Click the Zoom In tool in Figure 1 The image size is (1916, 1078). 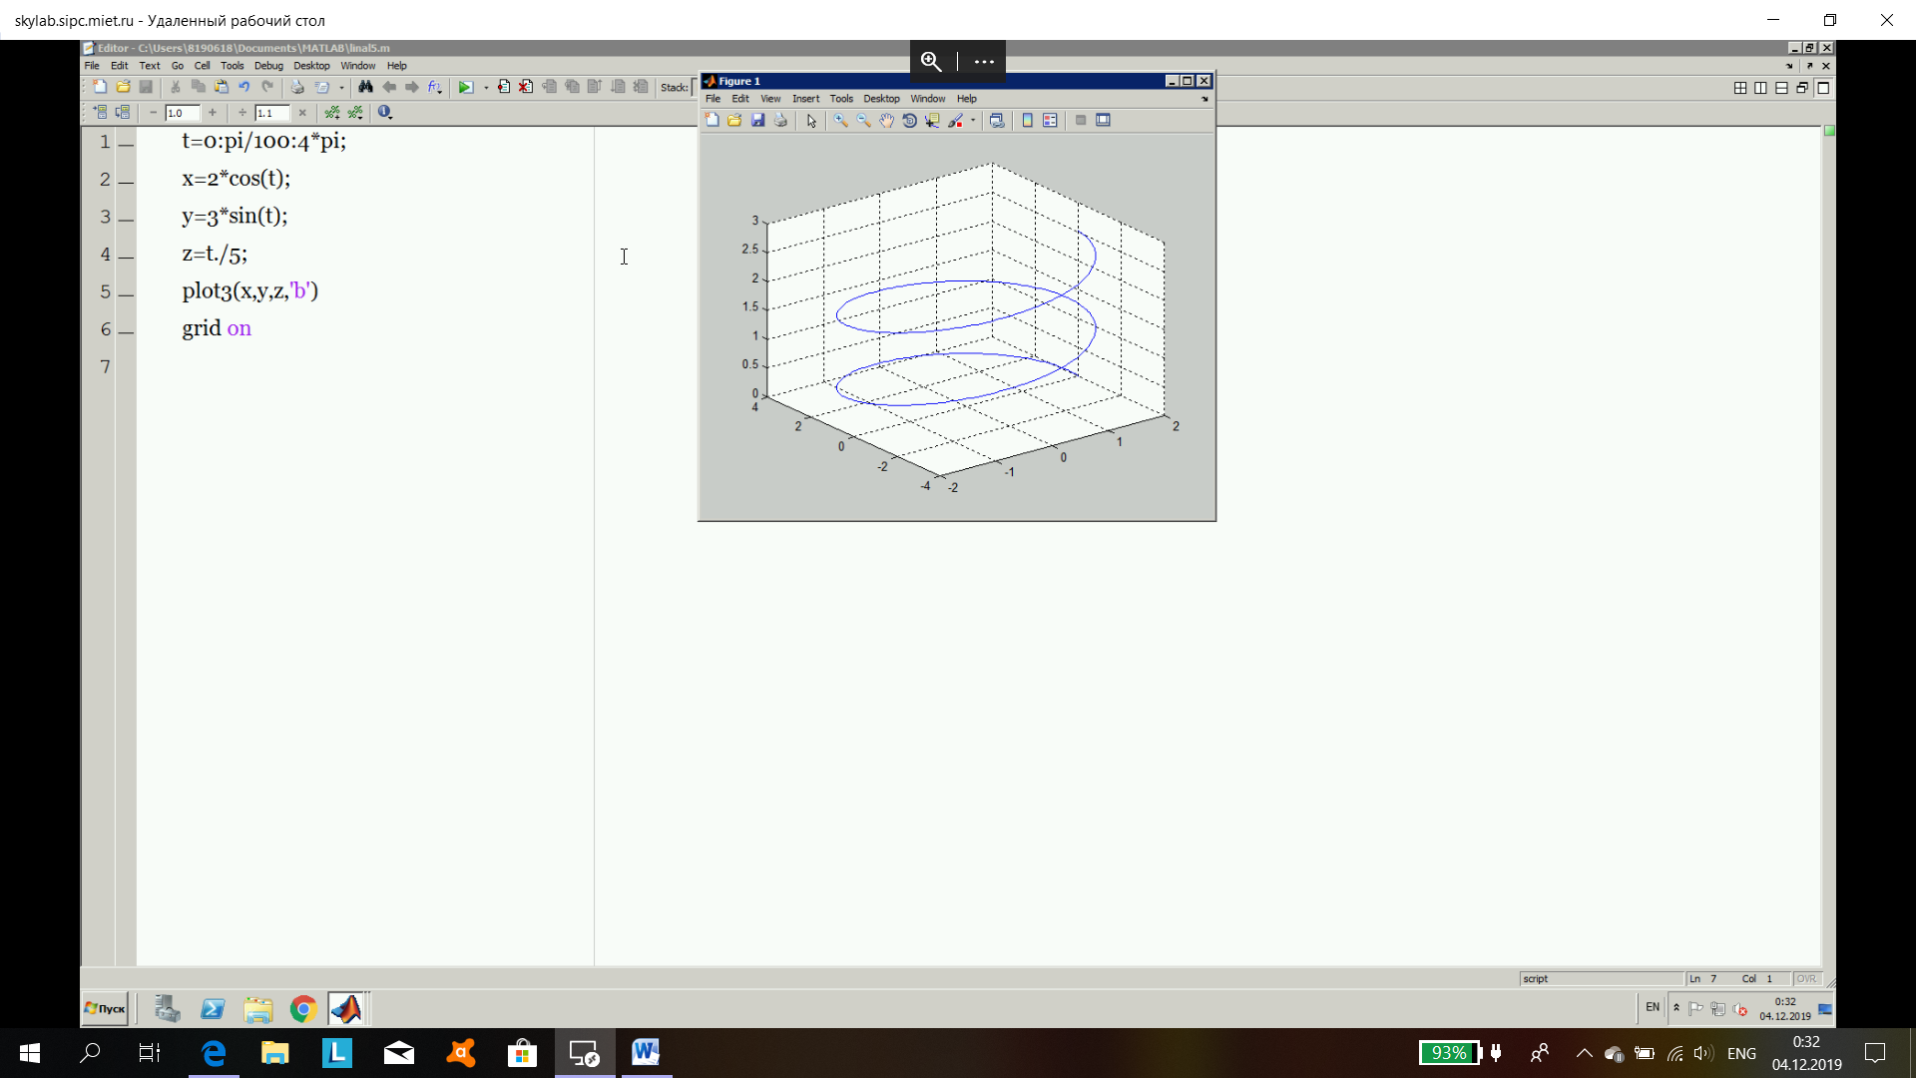pos(841,120)
